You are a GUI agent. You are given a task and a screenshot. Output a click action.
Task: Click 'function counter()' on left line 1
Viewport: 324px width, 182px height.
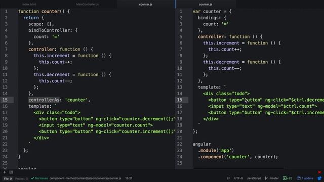42,11
